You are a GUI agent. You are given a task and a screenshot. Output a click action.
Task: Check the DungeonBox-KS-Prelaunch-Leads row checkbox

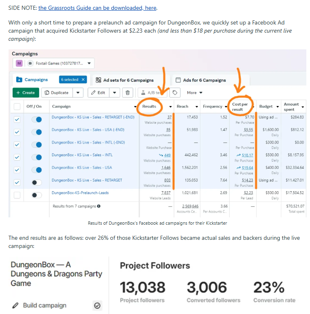coord(17,195)
